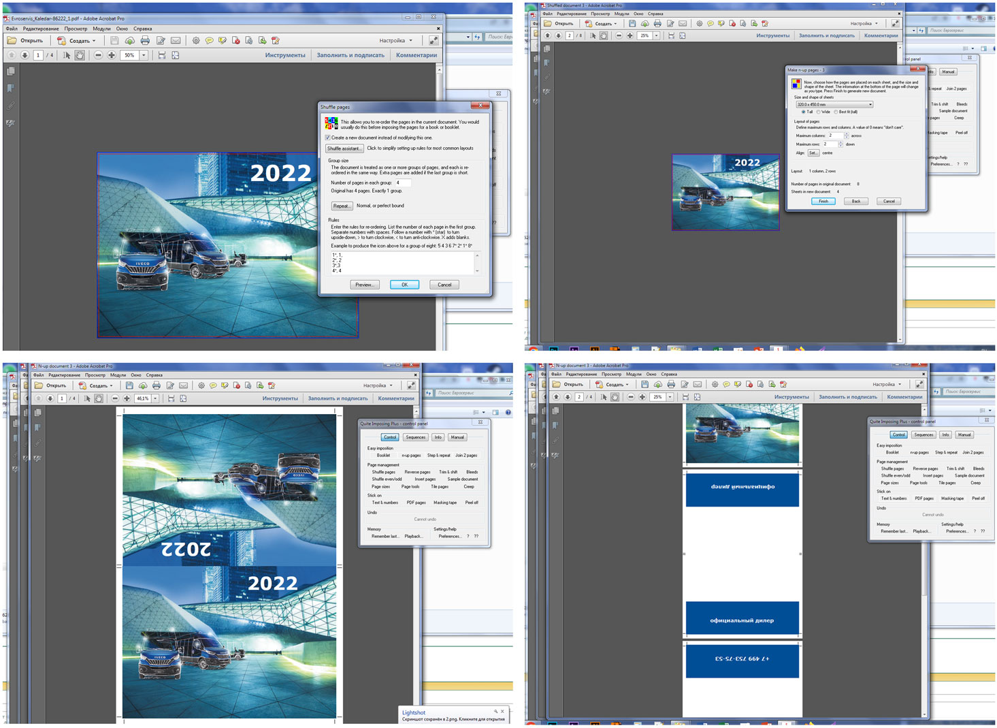
Task: Activate Select tool in Shuffled document 3 window
Action: (x=593, y=35)
